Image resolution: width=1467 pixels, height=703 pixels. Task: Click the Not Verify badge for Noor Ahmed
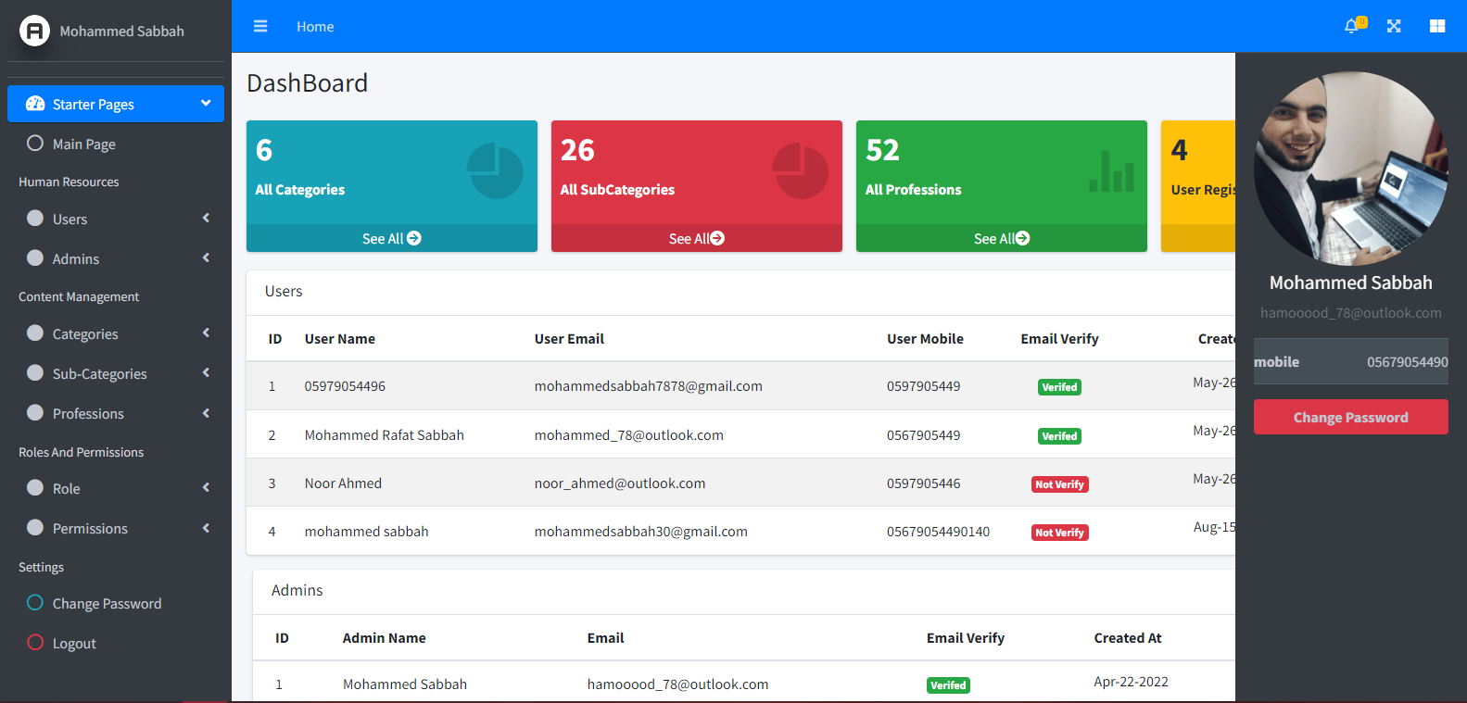[1059, 484]
